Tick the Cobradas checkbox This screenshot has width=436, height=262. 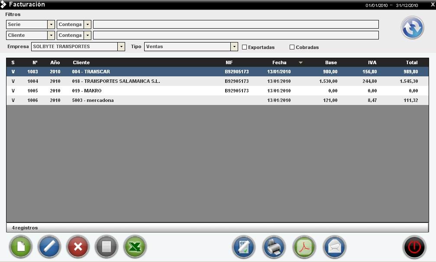[292, 47]
